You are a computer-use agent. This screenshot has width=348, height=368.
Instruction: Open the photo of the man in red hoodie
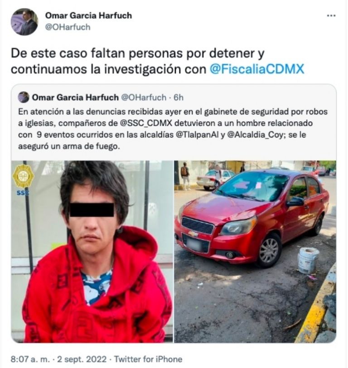[x=92, y=251]
